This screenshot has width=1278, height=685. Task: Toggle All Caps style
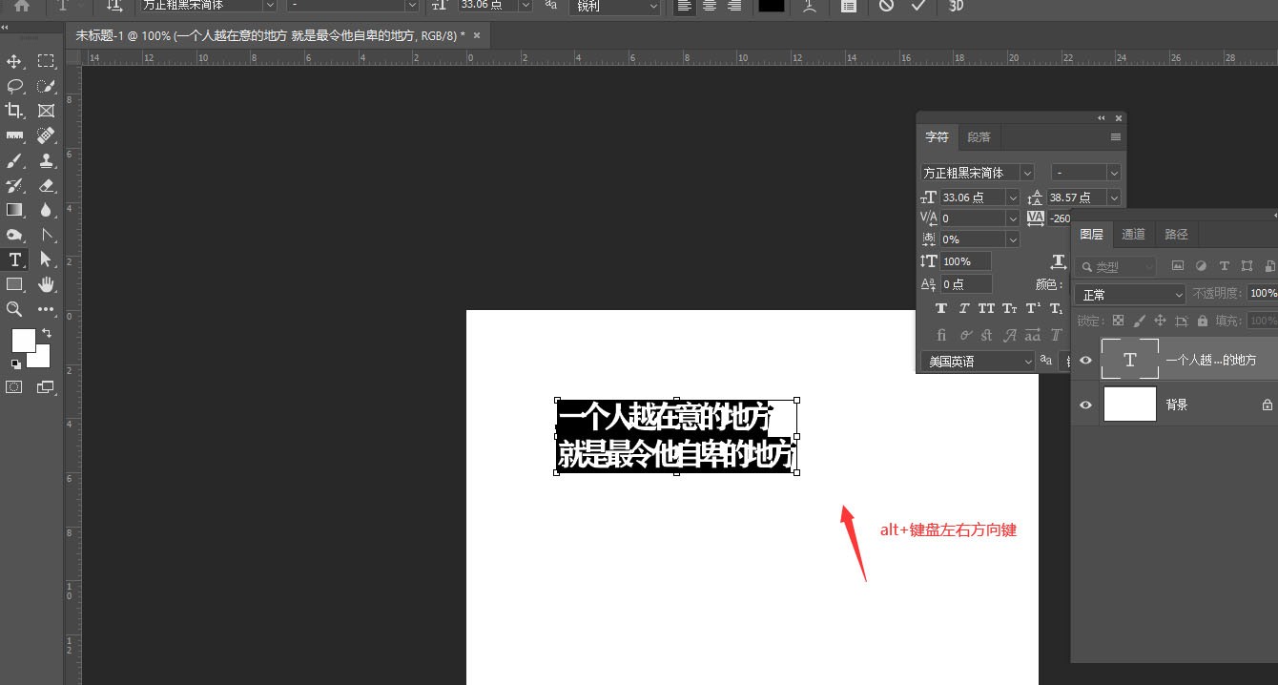click(987, 309)
